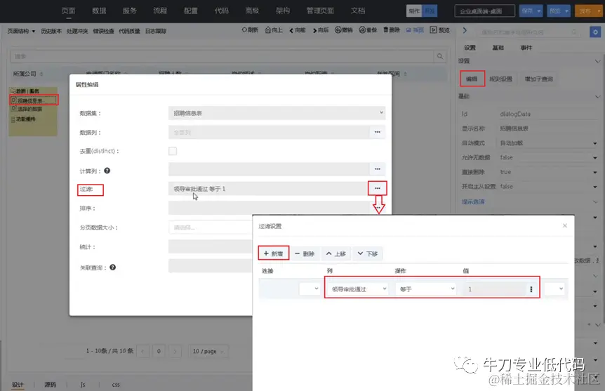Click the help icon beside 关联查询
The image size is (605, 391).
click(x=113, y=267)
